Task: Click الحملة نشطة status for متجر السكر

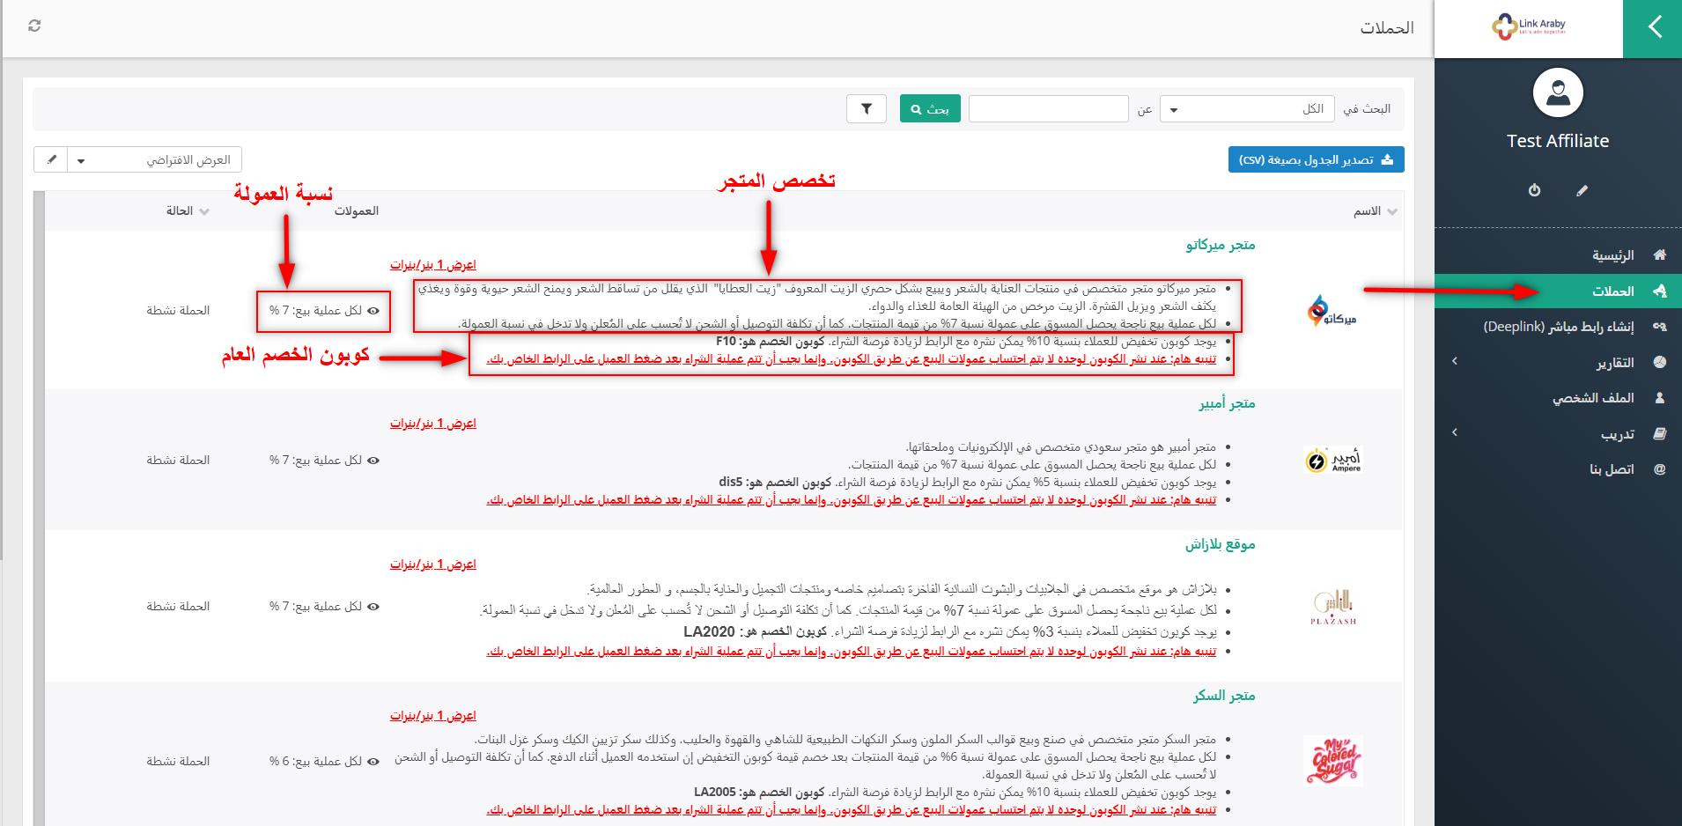Action: coord(178,762)
